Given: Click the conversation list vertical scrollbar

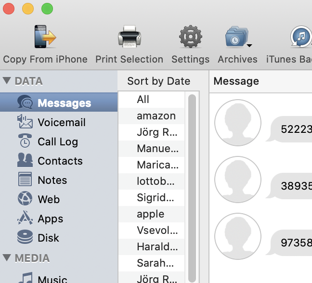Looking at the screenshot, I should tap(192, 188).
